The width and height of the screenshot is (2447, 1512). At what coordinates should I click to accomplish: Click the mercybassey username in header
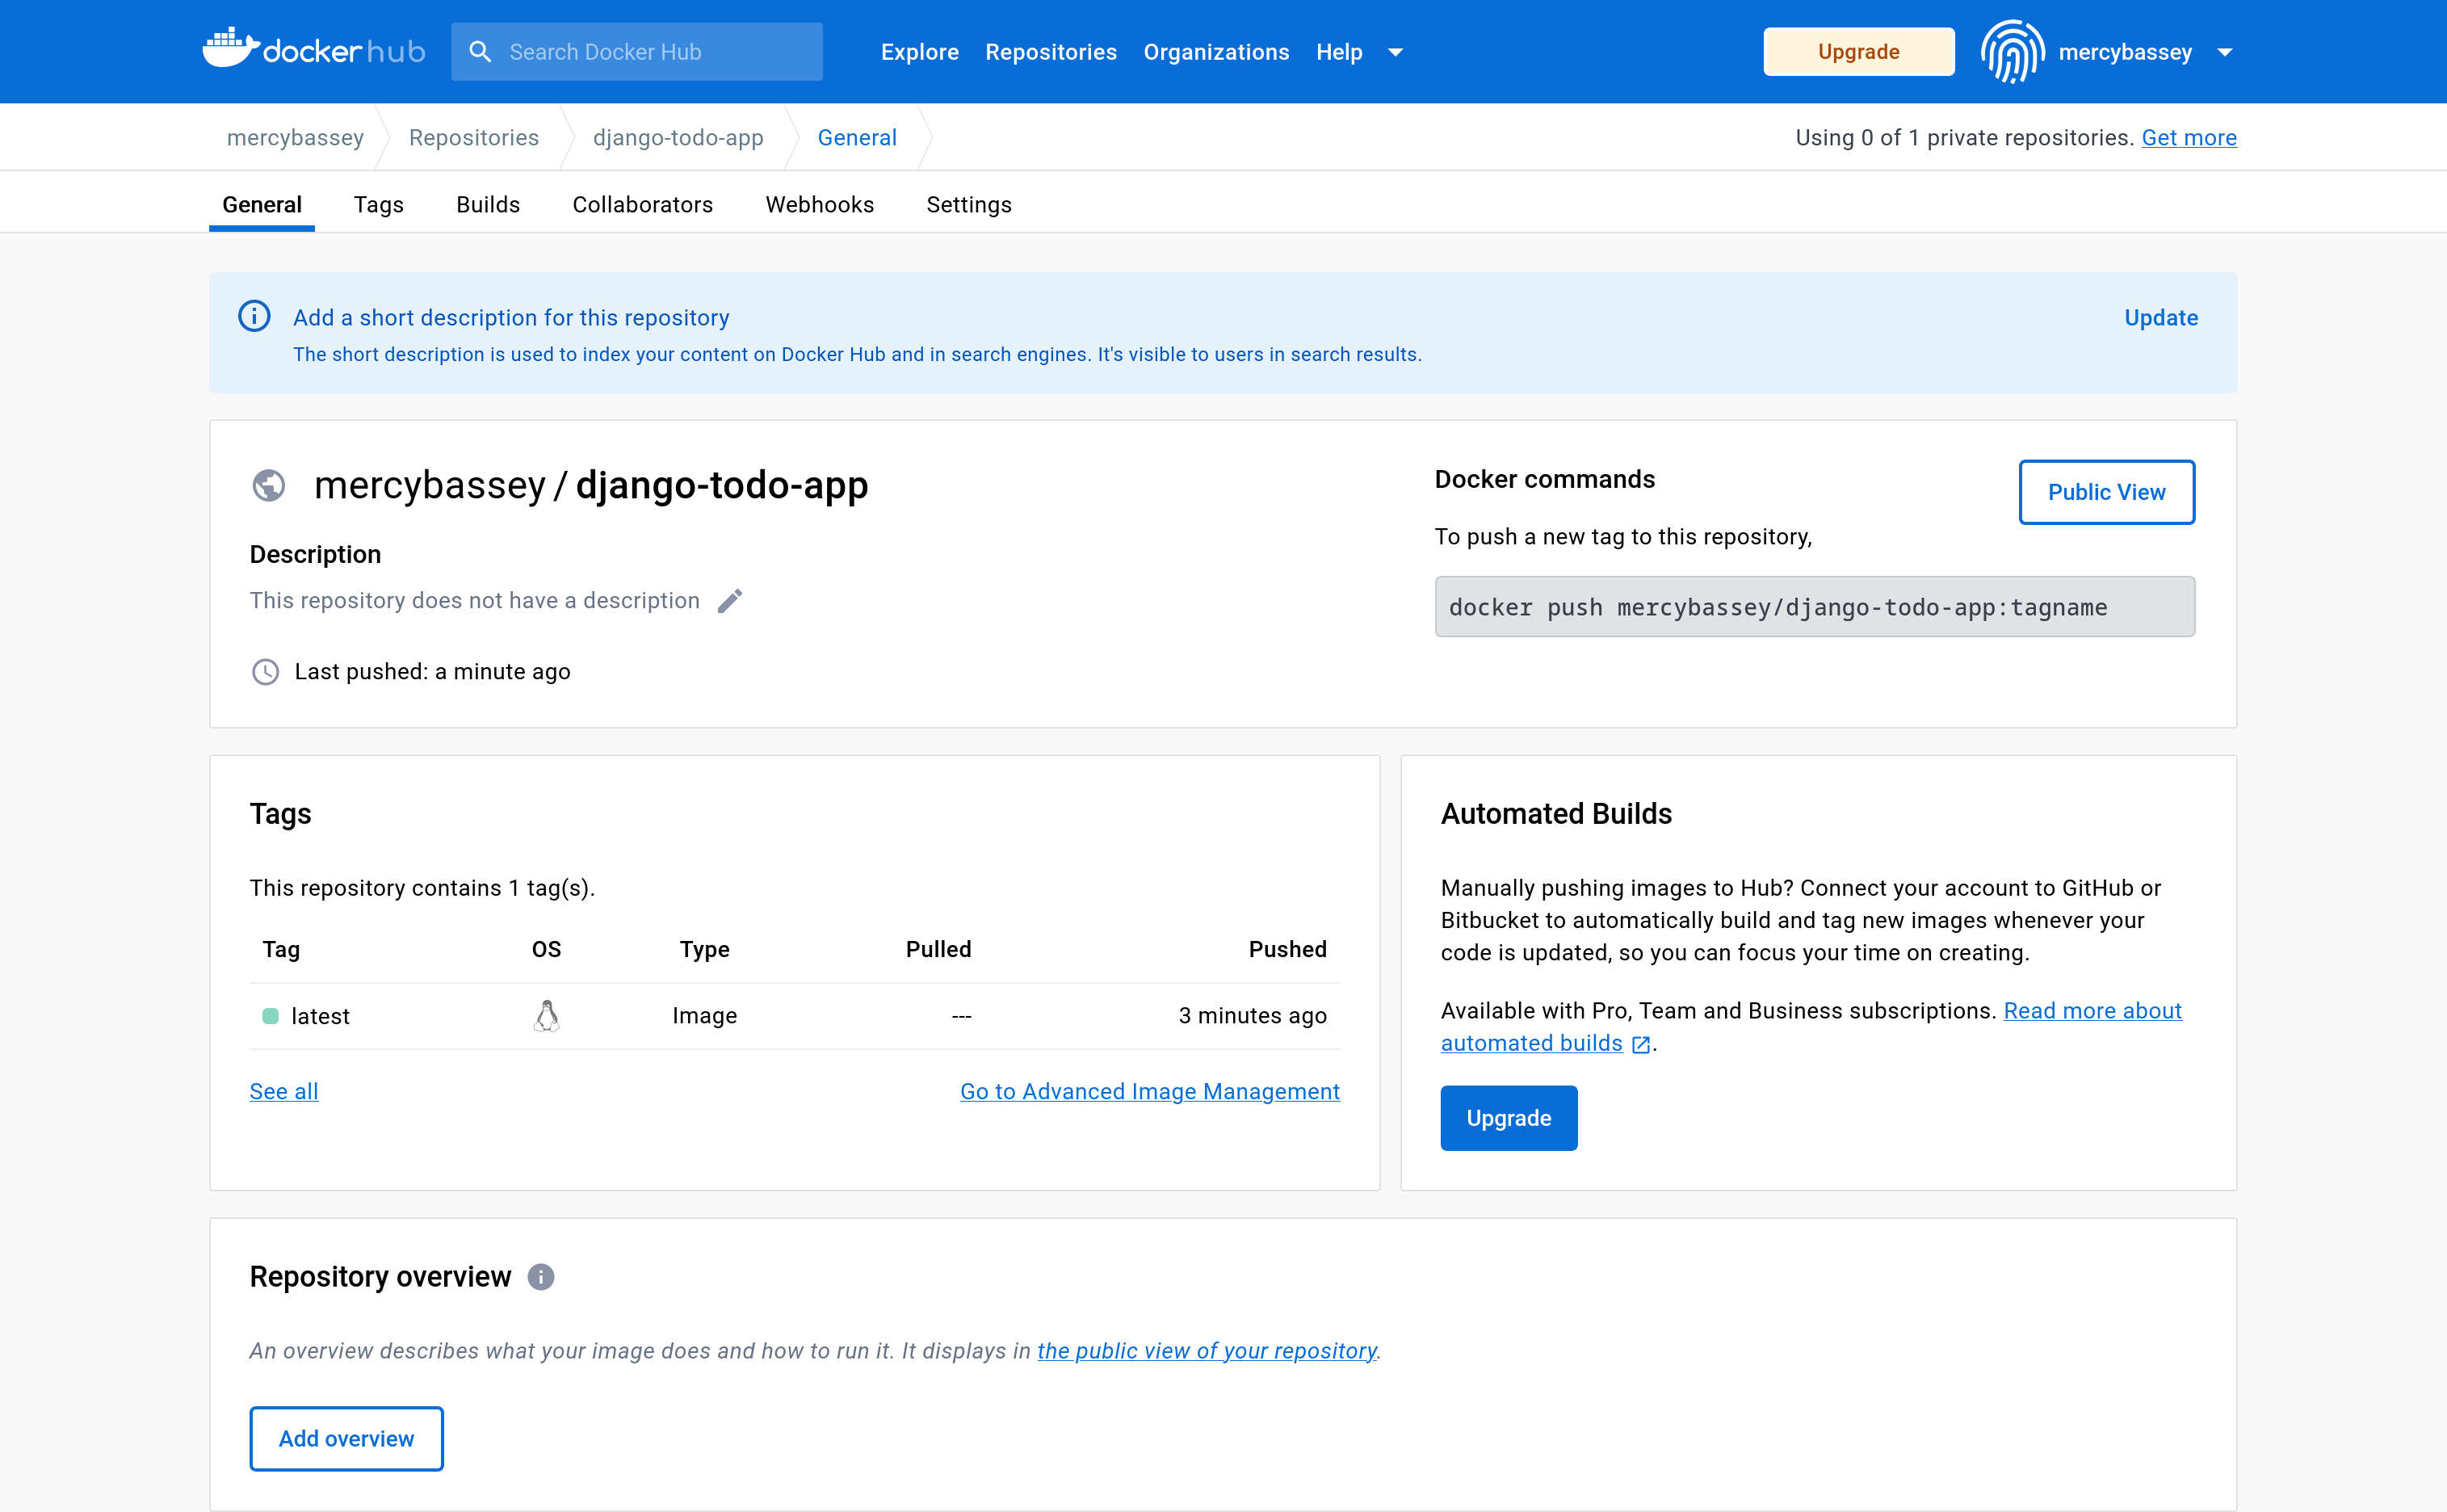(x=2124, y=52)
